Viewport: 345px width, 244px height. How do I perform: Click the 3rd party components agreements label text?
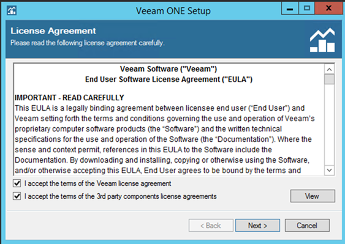[120, 196]
